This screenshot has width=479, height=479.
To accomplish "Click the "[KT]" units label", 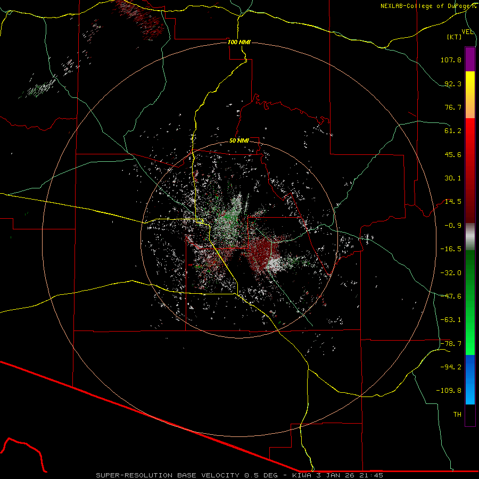I will [x=455, y=37].
